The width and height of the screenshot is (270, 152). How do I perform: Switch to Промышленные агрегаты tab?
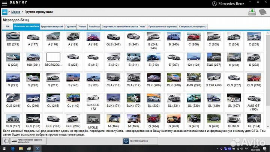point(162,27)
